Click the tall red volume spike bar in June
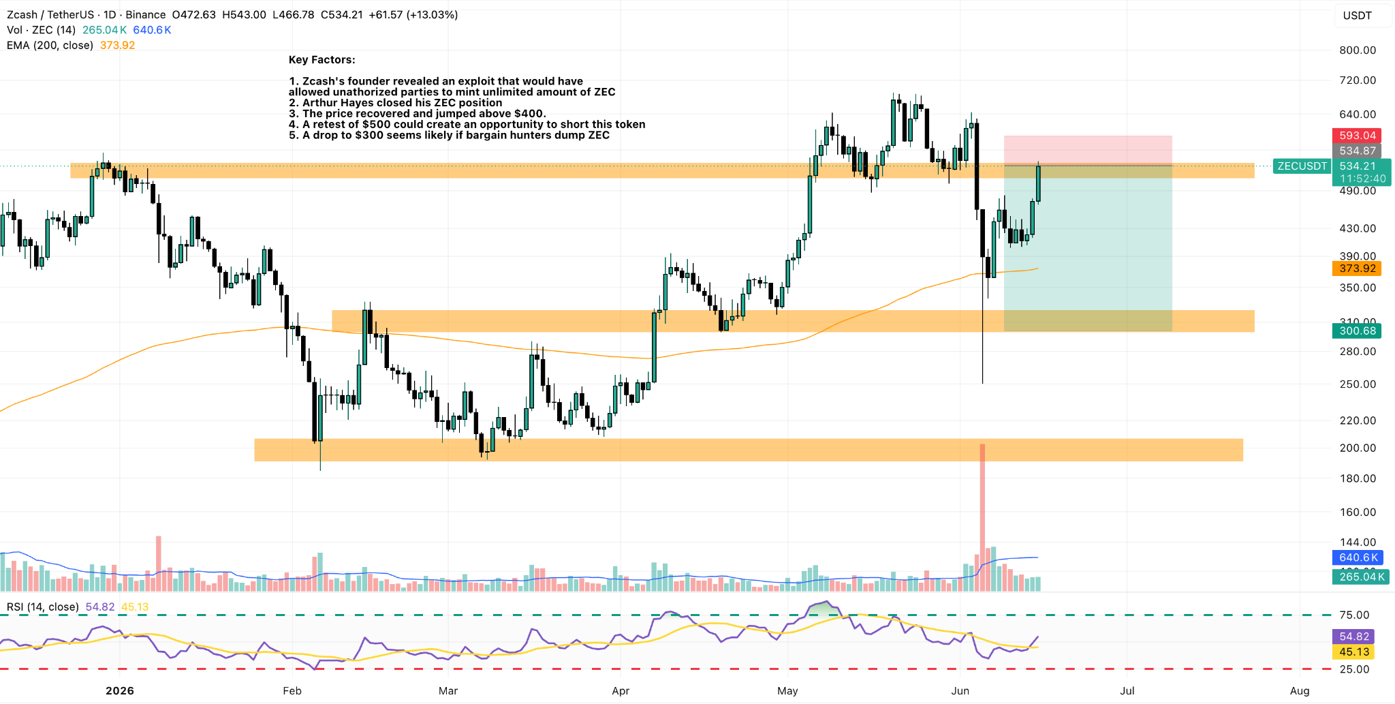1395x704 pixels. click(x=982, y=517)
